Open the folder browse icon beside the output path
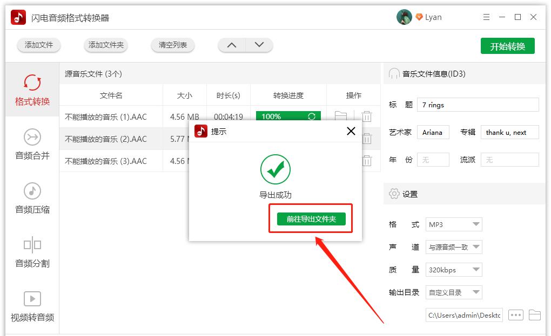This screenshot has height=336, width=551. pos(535,315)
